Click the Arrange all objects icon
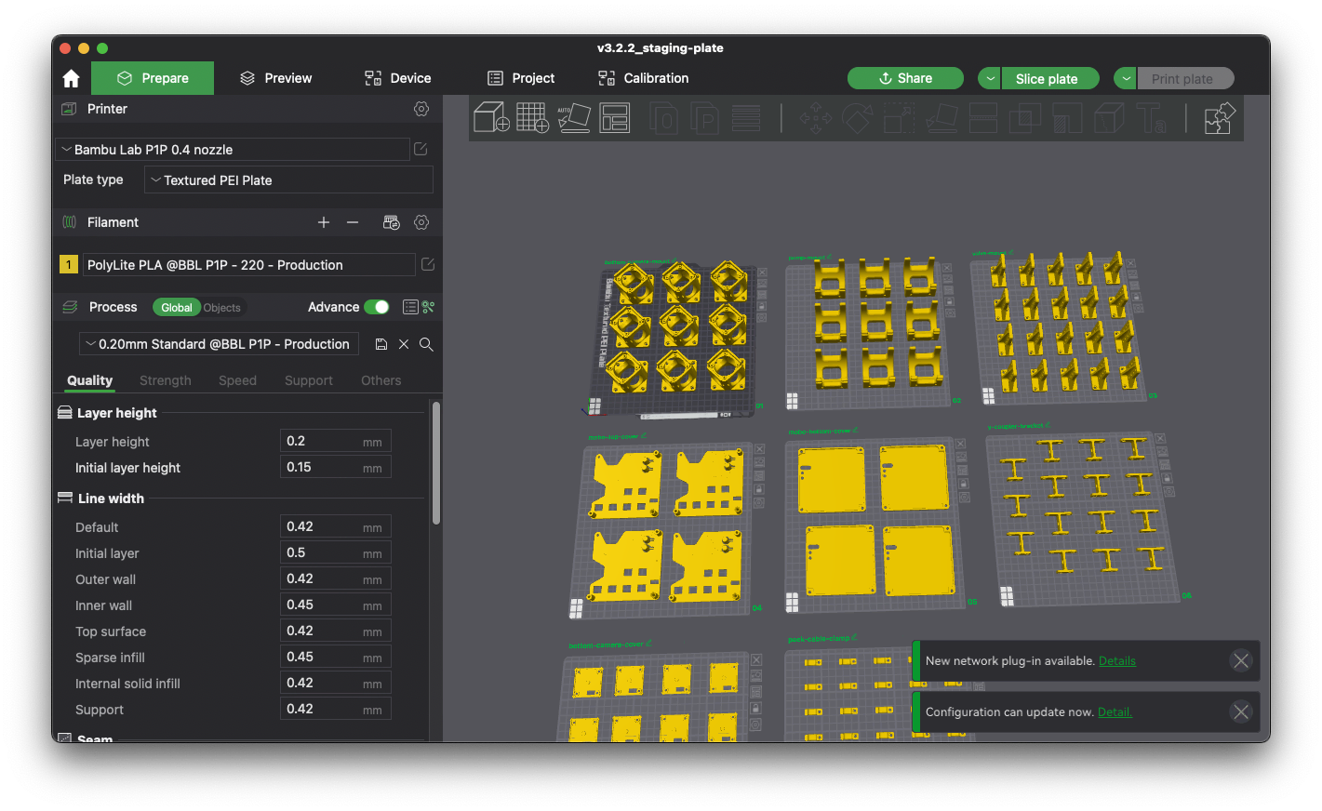Screen dimensions: 1322x811 click(x=615, y=118)
